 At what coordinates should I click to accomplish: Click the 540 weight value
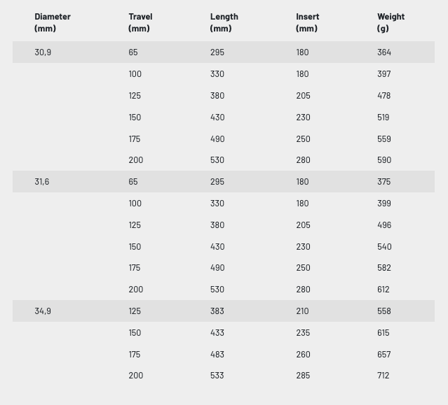coord(384,247)
